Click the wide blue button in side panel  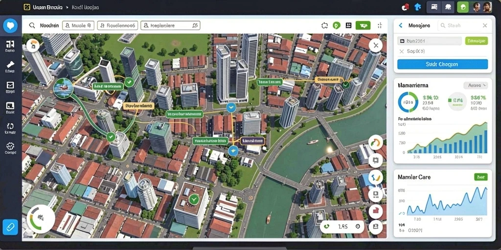442,64
